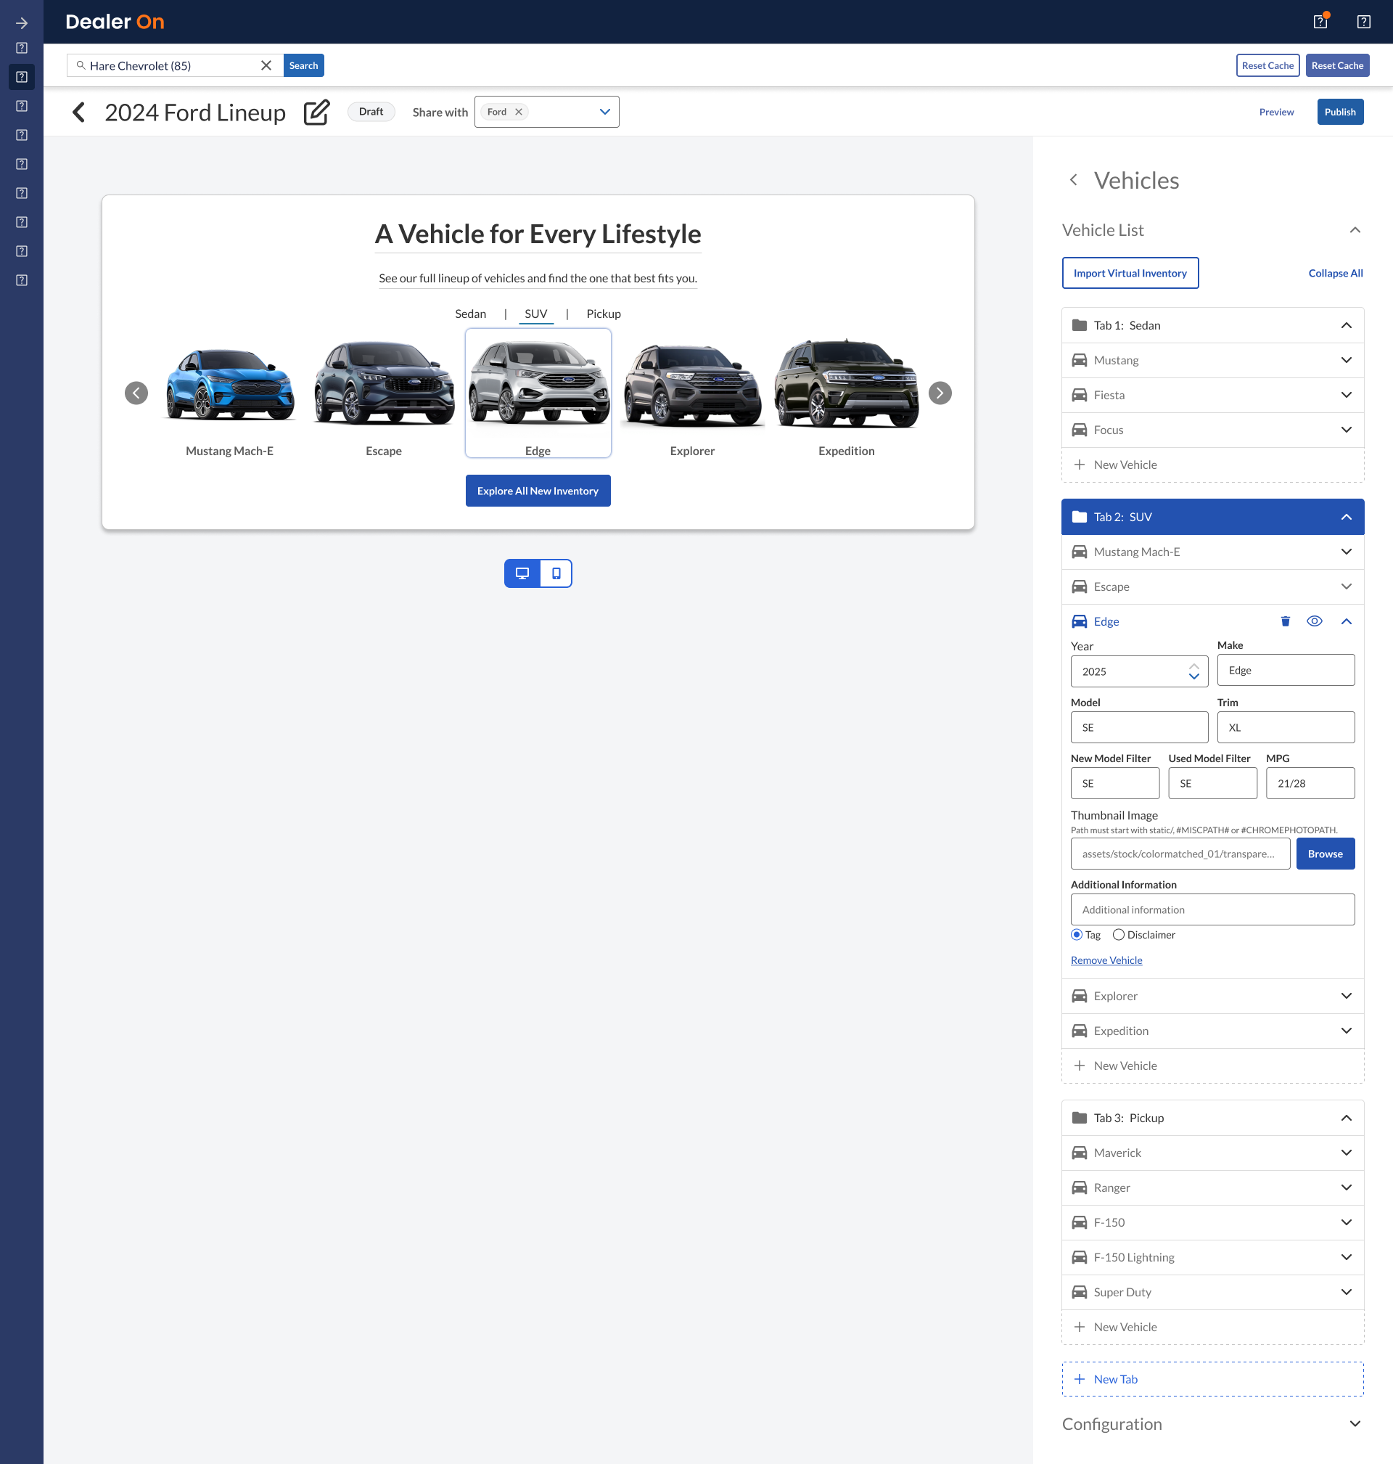Show previous vehicles in carousel
This screenshot has height=1464, width=1393.
pyautogui.click(x=136, y=393)
